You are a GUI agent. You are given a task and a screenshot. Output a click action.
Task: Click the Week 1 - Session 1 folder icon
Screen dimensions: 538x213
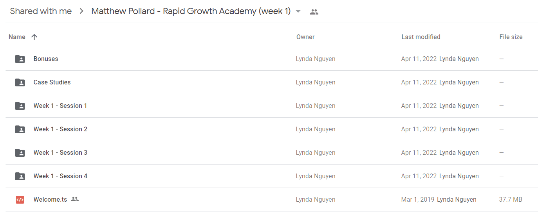(x=20, y=106)
